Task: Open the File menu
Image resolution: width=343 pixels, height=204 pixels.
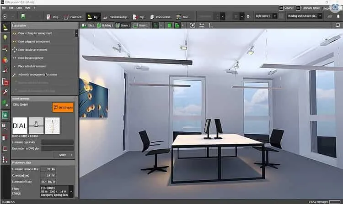Action: coord(4,8)
